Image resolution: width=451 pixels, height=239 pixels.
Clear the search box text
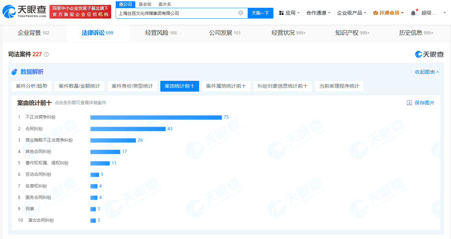click(240, 13)
